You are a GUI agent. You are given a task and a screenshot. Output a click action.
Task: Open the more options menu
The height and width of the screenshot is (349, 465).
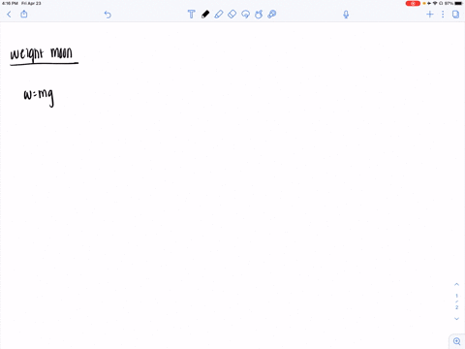[443, 15]
